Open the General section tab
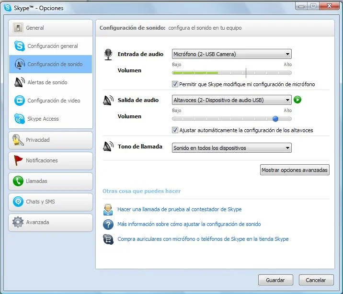343x294 pixels. (50, 28)
